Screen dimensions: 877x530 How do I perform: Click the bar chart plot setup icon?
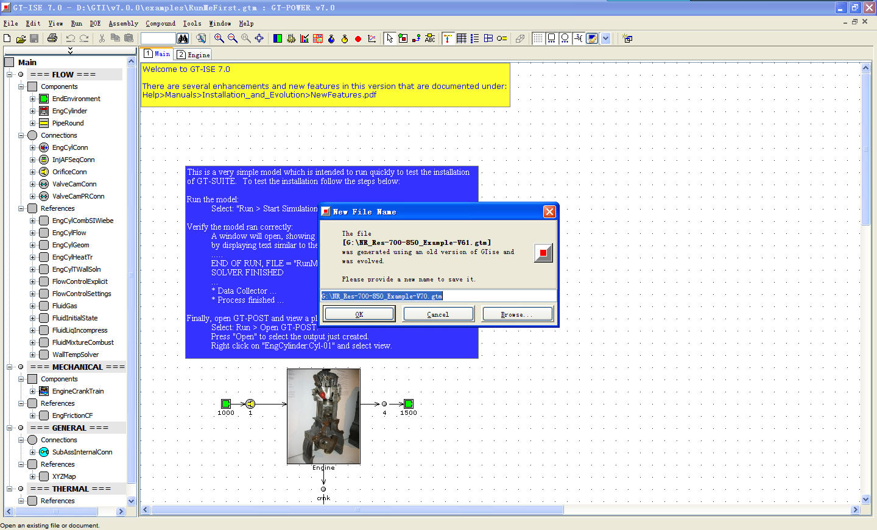305,38
